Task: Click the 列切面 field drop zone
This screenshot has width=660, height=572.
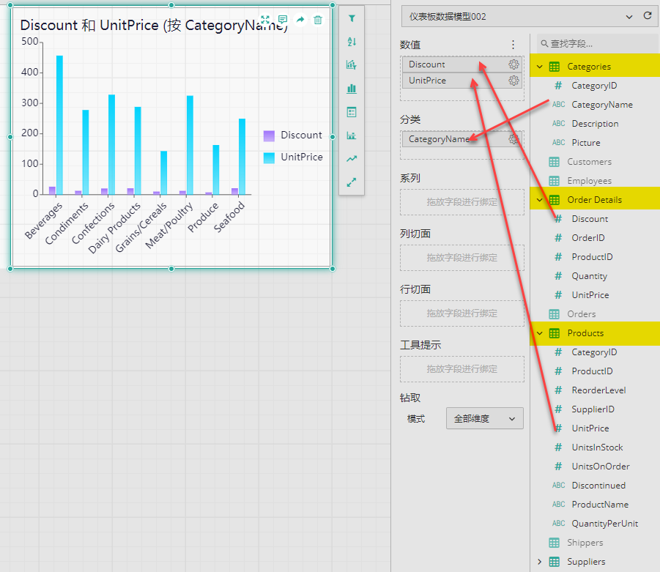Action: coord(462,258)
